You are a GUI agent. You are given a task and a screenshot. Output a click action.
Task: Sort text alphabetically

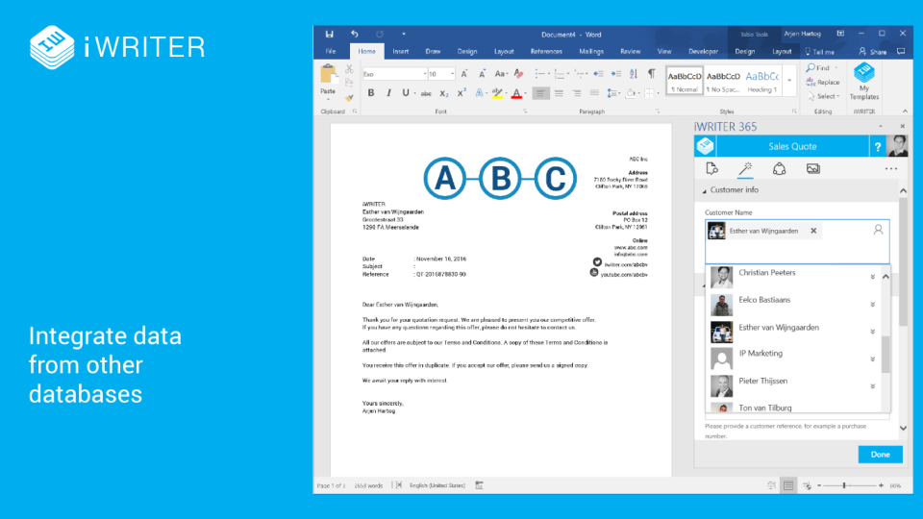[x=634, y=74]
